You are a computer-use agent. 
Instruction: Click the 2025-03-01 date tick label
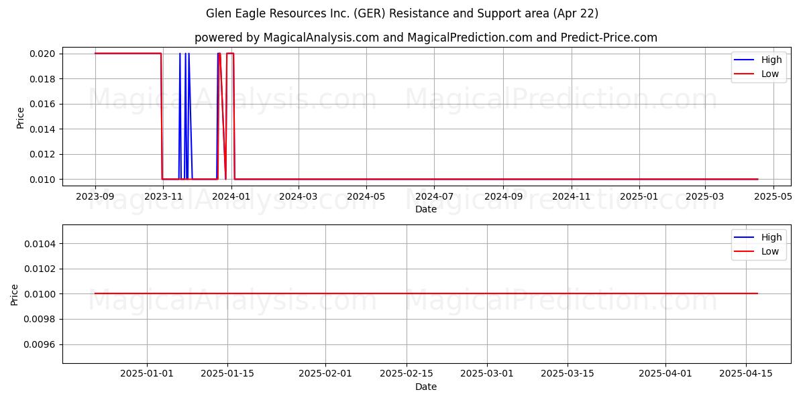pyautogui.click(x=487, y=374)
